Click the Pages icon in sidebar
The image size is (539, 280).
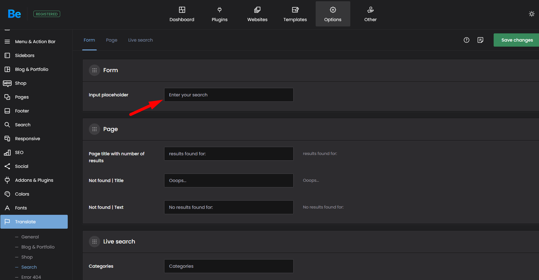click(x=7, y=97)
